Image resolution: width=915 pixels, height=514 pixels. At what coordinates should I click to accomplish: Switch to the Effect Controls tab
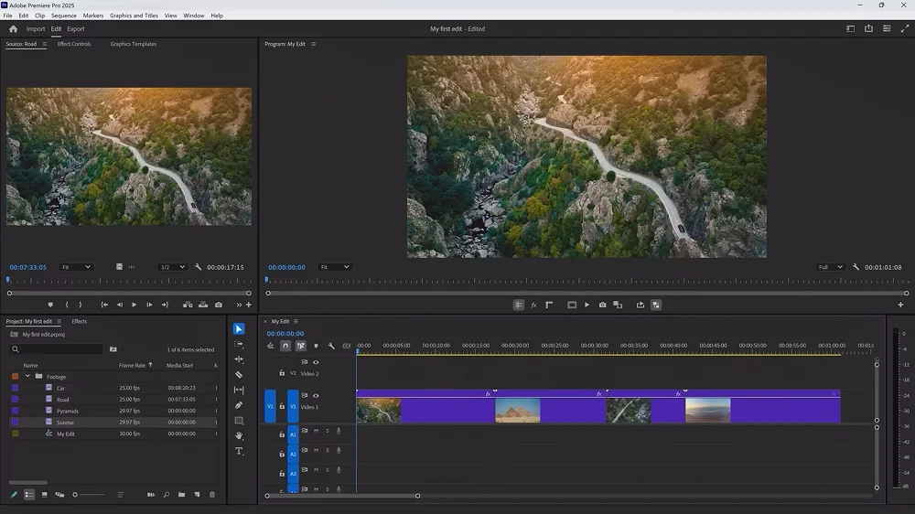pyautogui.click(x=74, y=44)
